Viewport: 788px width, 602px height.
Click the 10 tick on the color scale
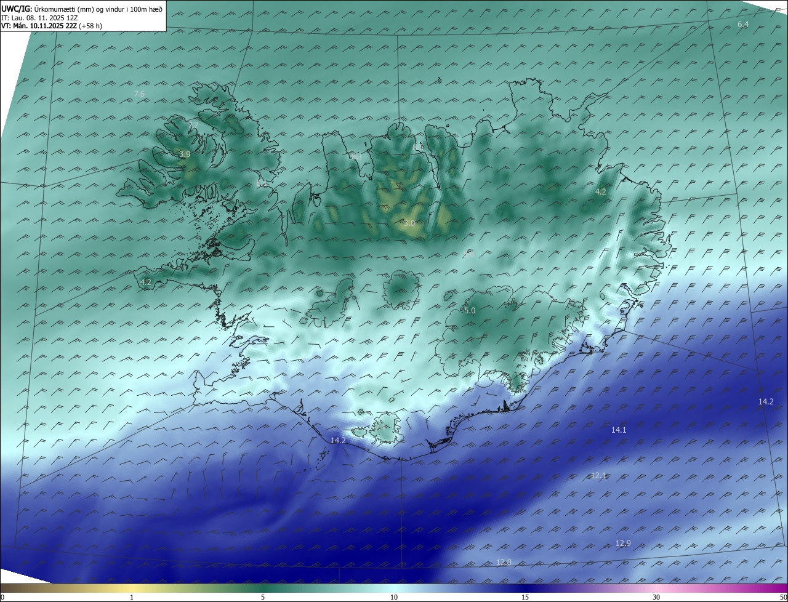[x=394, y=597]
